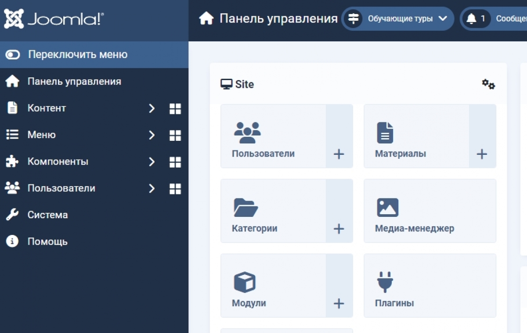The image size is (527, 333).
Task: Open the Категории folder icon
Action: [246, 206]
